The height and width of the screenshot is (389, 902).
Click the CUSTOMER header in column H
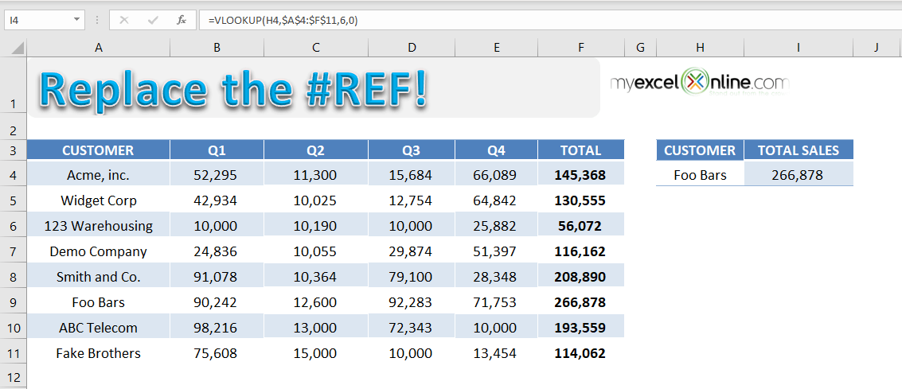click(700, 150)
